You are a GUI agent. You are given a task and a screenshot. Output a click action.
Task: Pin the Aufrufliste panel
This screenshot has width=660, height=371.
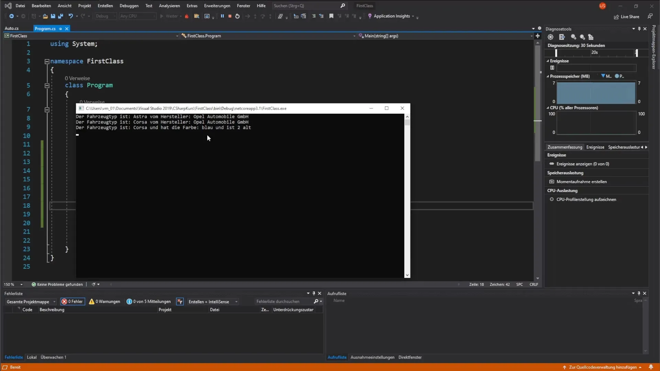(639, 293)
